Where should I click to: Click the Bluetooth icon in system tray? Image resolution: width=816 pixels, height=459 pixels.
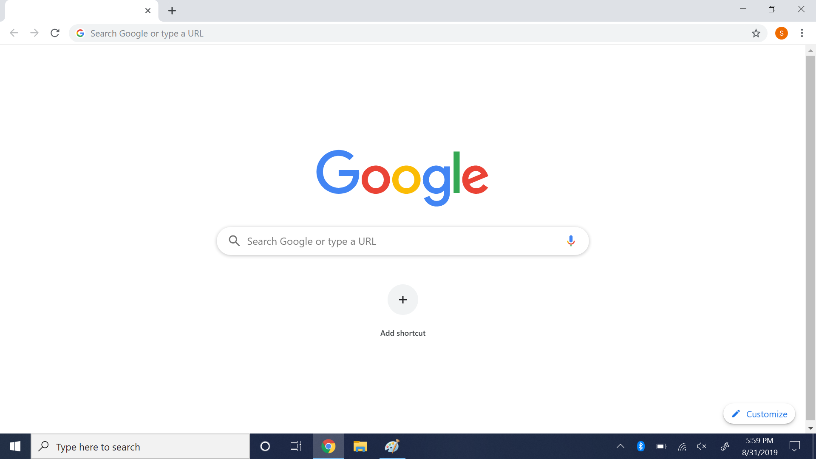pyautogui.click(x=640, y=447)
